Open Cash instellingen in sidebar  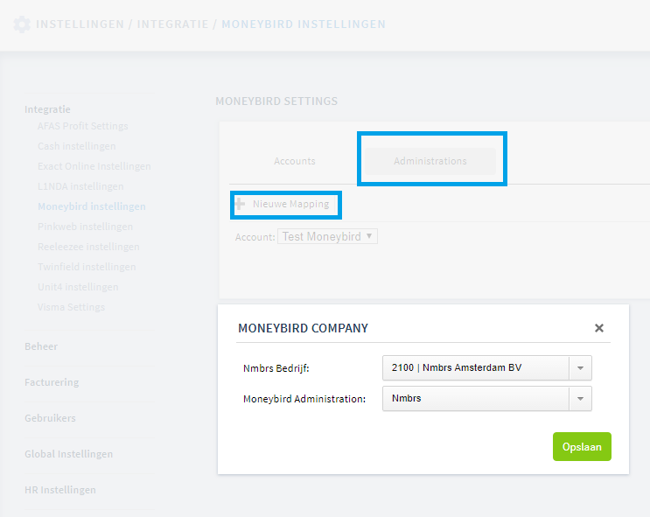[77, 146]
